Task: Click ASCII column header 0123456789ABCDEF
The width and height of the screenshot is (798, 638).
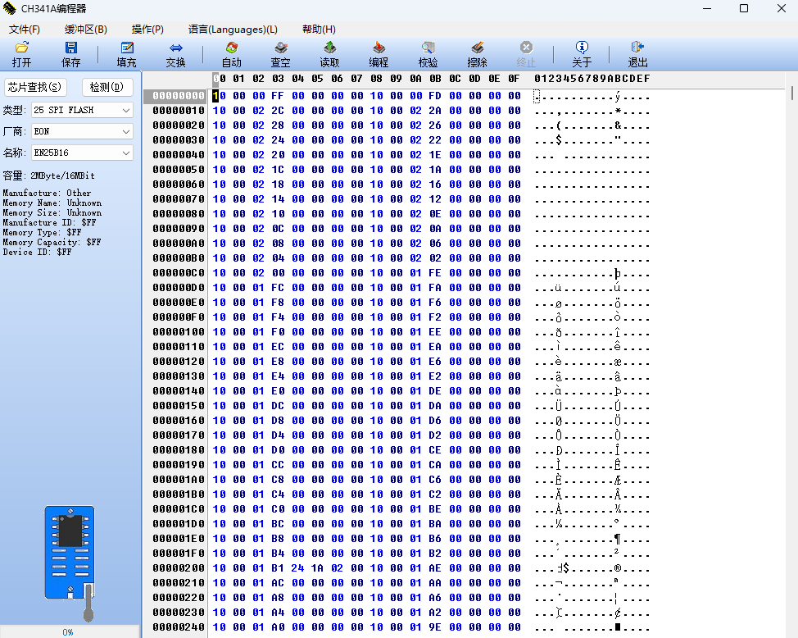Action: (592, 79)
